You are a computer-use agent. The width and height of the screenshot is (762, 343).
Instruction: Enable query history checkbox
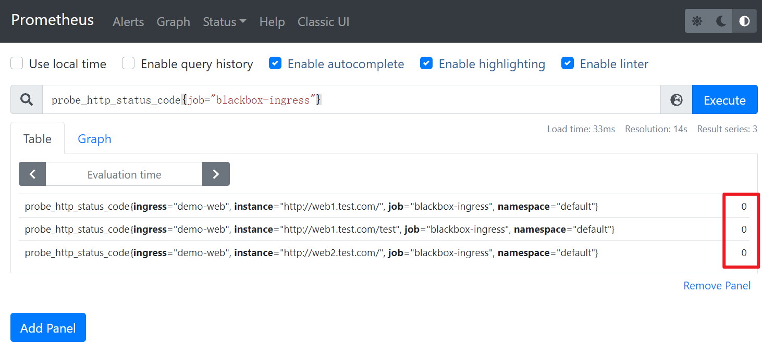pos(128,63)
